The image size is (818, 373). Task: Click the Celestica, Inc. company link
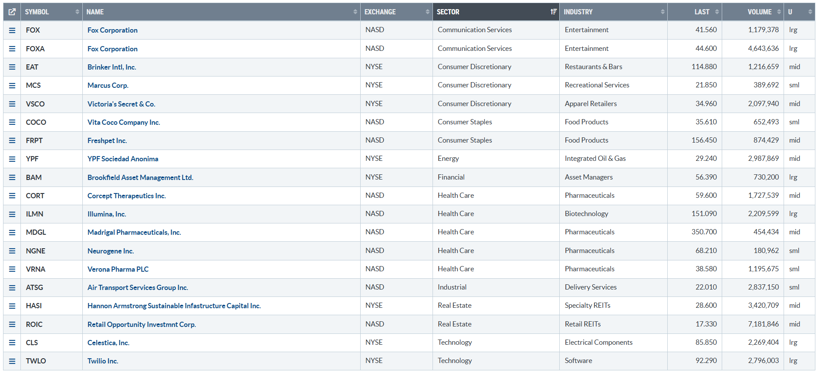[108, 343]
